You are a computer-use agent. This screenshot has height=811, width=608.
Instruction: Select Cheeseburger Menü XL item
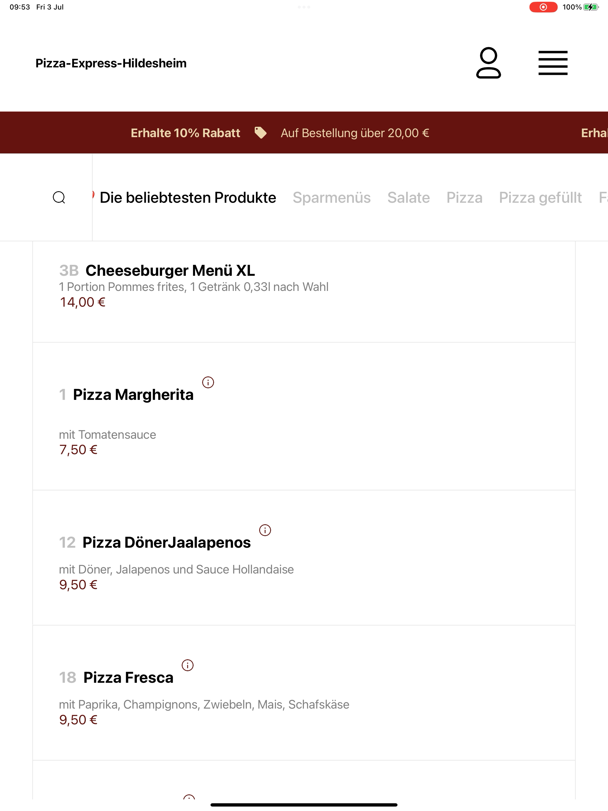pyautogui.click(x=304, y=292)
